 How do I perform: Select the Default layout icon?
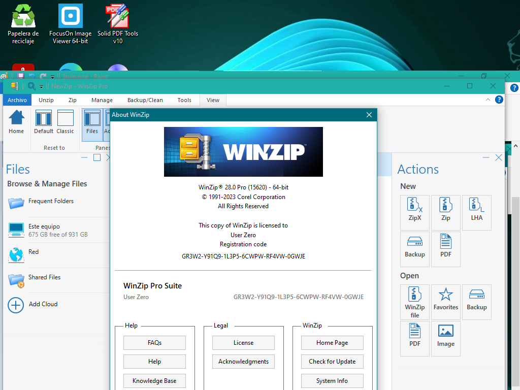(44, 122)
